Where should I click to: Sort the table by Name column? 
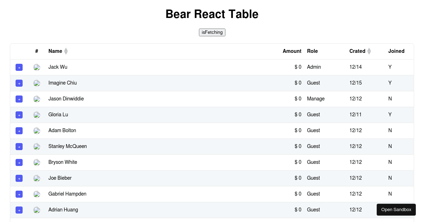pyautogui.click(x=66, y=51)
